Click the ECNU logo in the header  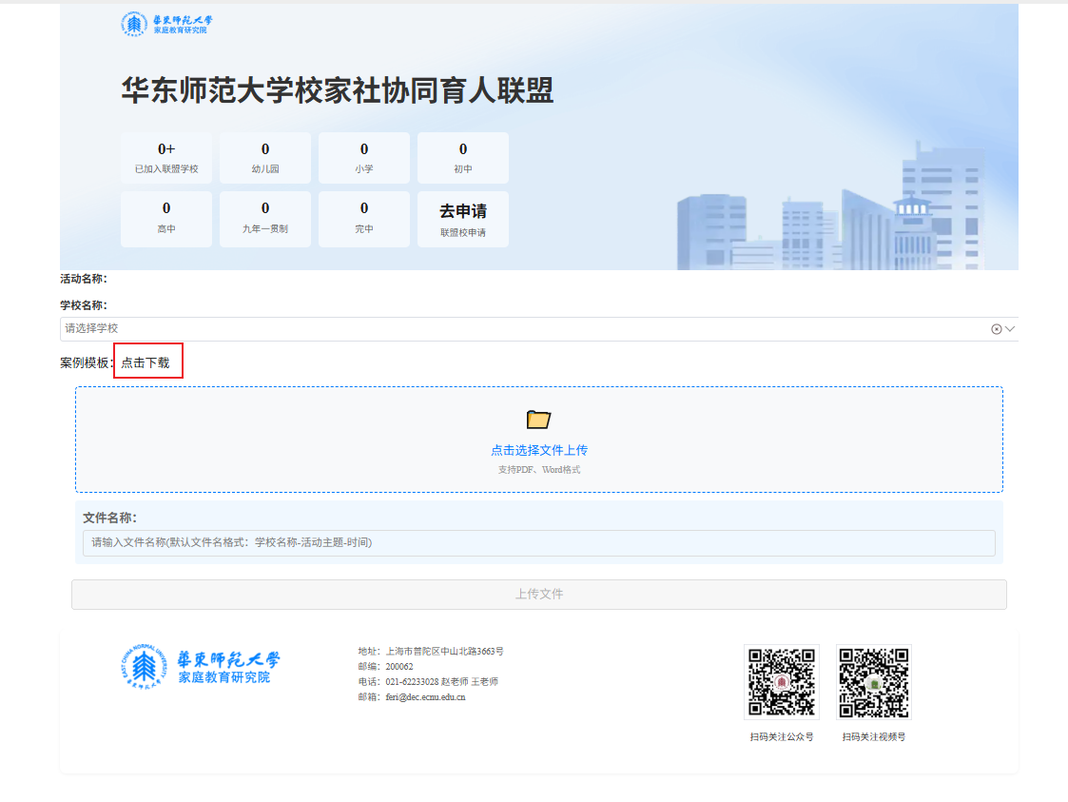(x=166, y=24)
